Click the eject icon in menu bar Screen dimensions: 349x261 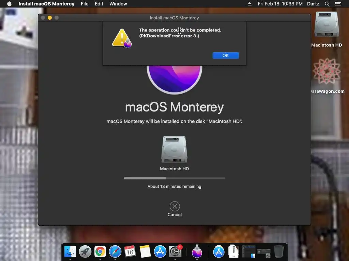[249, 4]
